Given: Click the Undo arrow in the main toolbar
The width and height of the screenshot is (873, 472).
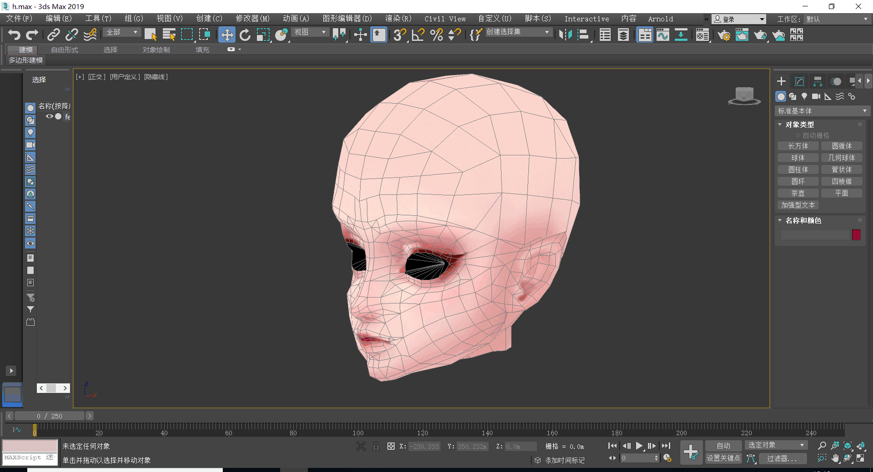Looking at the screenshot, I should coord(14,35).
